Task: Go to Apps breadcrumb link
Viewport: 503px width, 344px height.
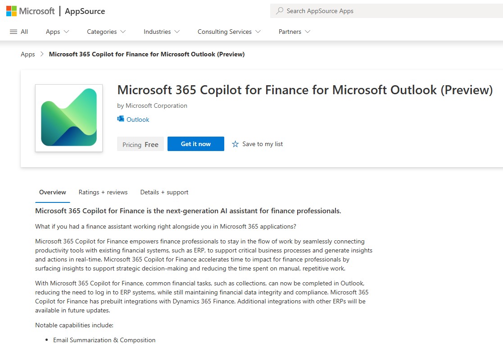Action: tap(28, 54)
